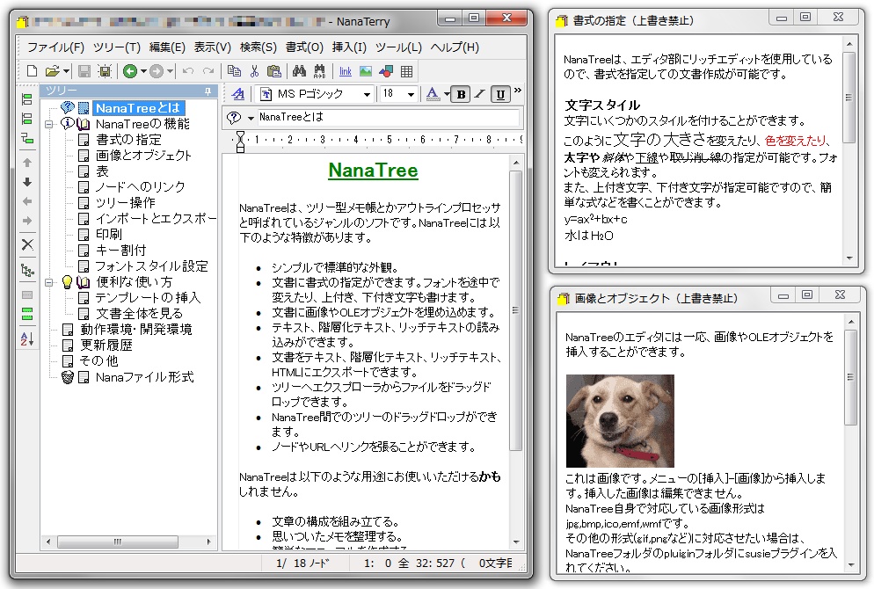
Task: Click the Find binoculars icon
Action: 299,71
